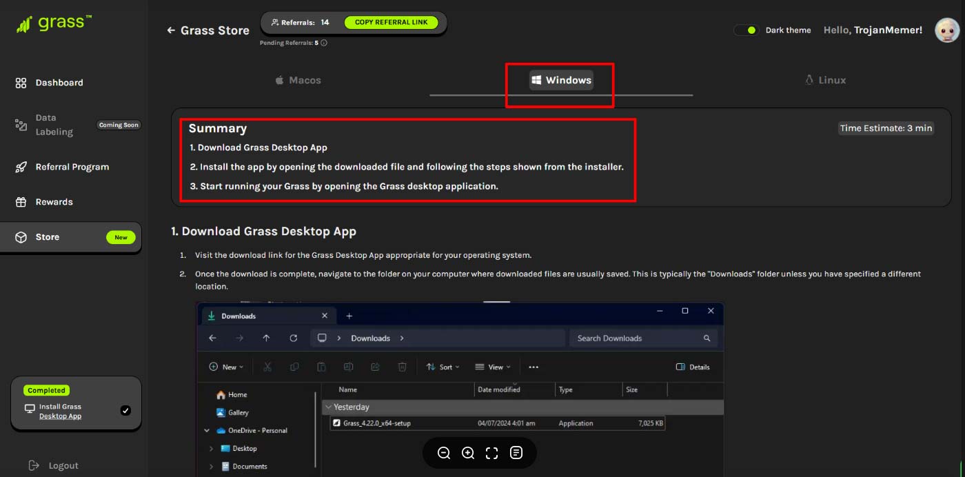The width and height of the screenshot is (965, 477).
Task: Open Rewards via the gift icon
Action: tap(21, 202)
